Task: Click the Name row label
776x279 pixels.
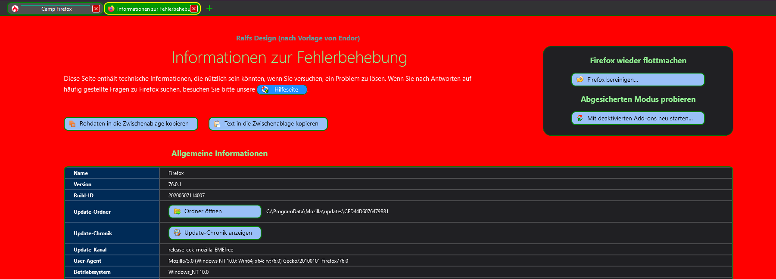Action: coord(81,173)
